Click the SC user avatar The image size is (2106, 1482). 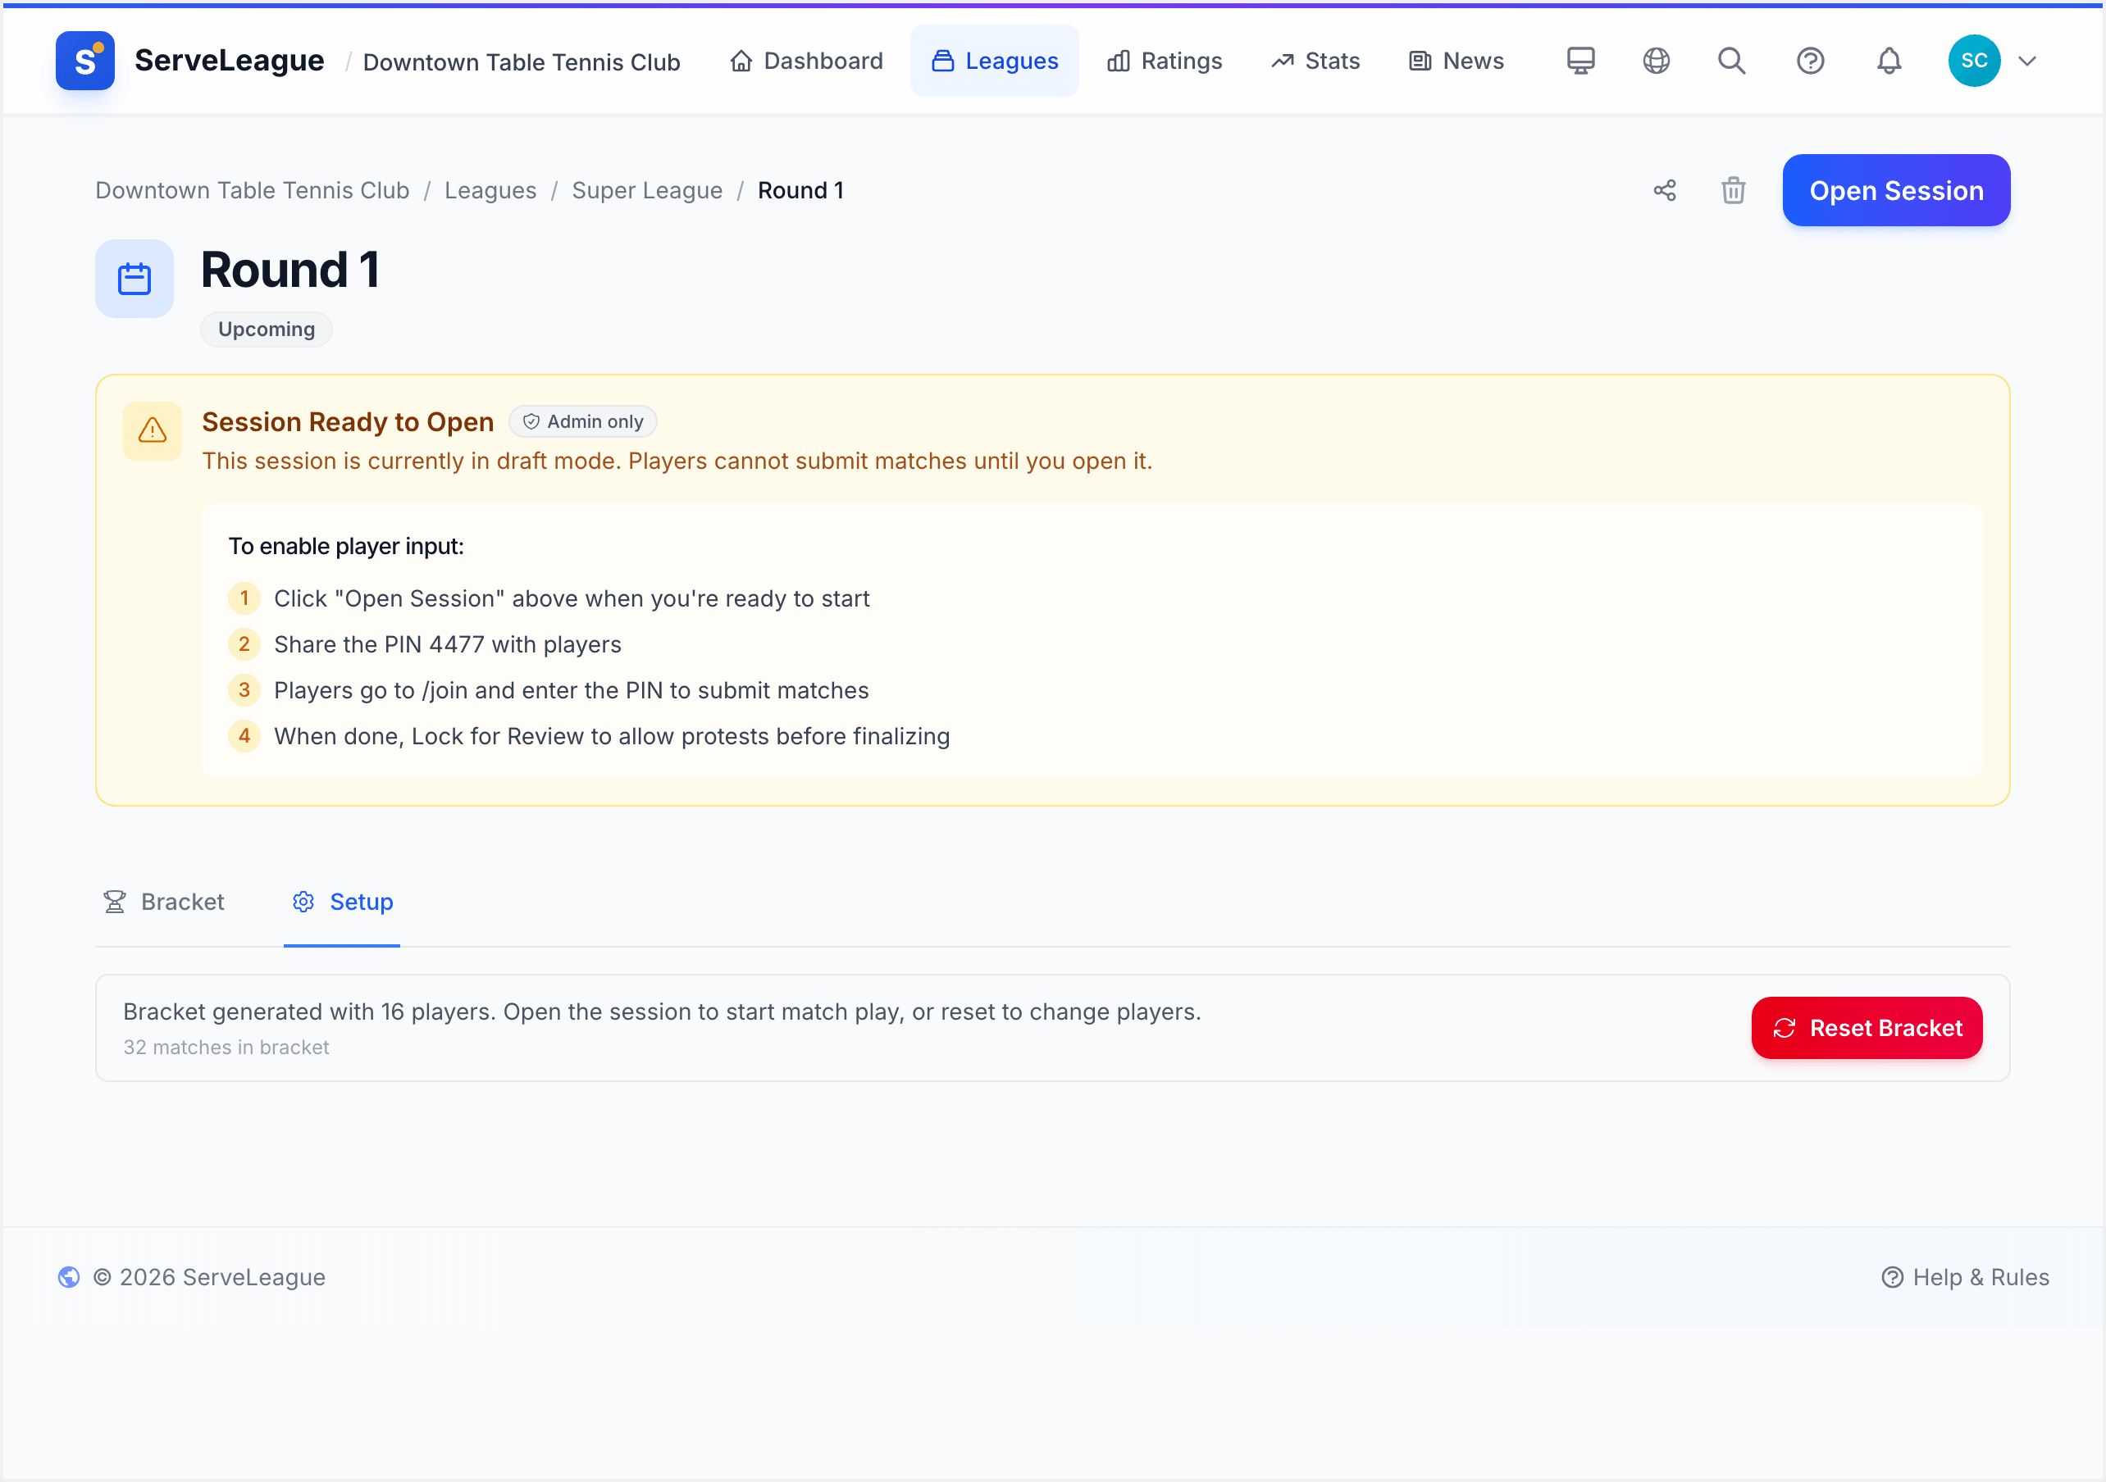point(1974,61)
